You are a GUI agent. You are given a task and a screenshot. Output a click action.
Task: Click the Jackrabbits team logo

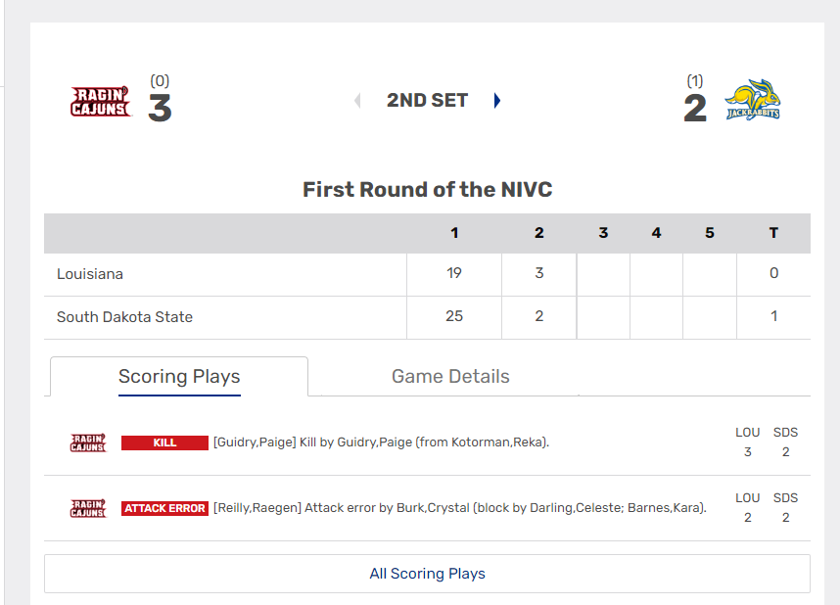click(x=753, y=101)
